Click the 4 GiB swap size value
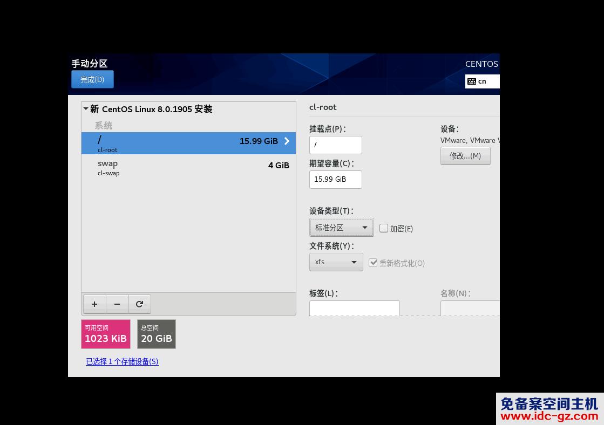 [279, 165]
